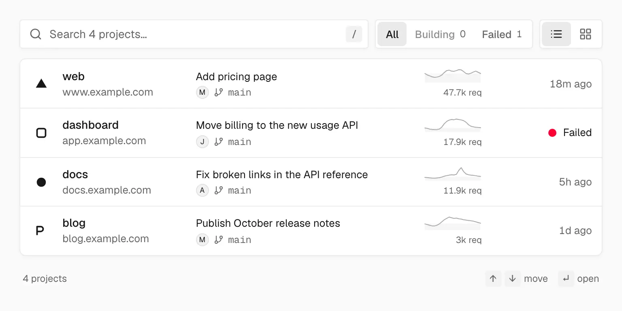This screenshot has height=311, width=622.
Task: Click the git branch icon in the blog row
Action: tap(219, 240)
